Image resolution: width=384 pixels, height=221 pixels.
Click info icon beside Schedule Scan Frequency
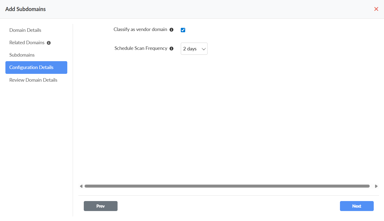tap(171, 49)
